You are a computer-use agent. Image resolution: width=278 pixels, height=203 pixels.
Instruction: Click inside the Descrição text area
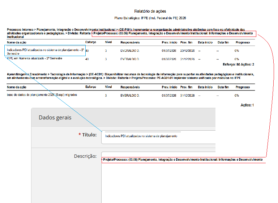point(158,177)
